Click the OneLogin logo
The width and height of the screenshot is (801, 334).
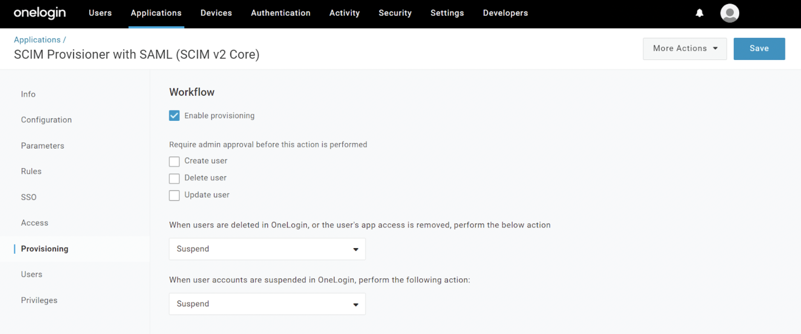click(x=40, y=13)
